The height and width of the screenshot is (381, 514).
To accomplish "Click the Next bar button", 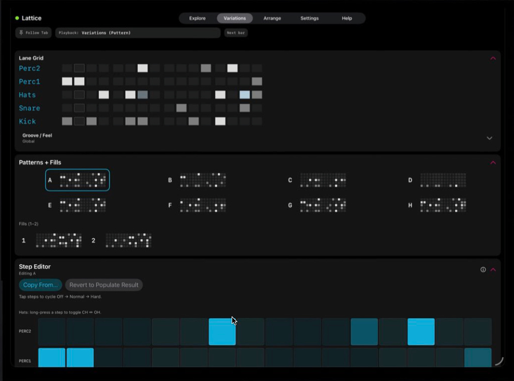I will (236, 33).
